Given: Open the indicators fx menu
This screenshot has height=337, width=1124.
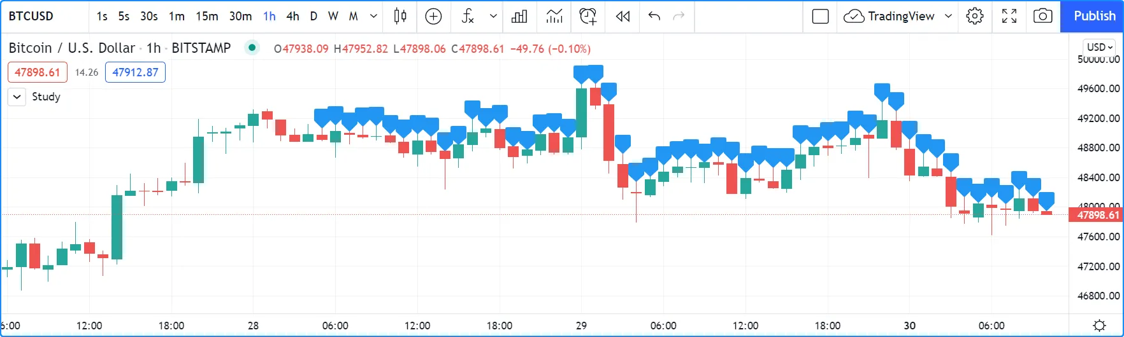Looking at the screenshot, I should (x=468, y=17).
